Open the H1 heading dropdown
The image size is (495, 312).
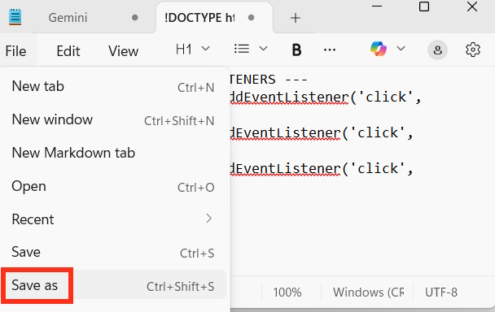192,50
